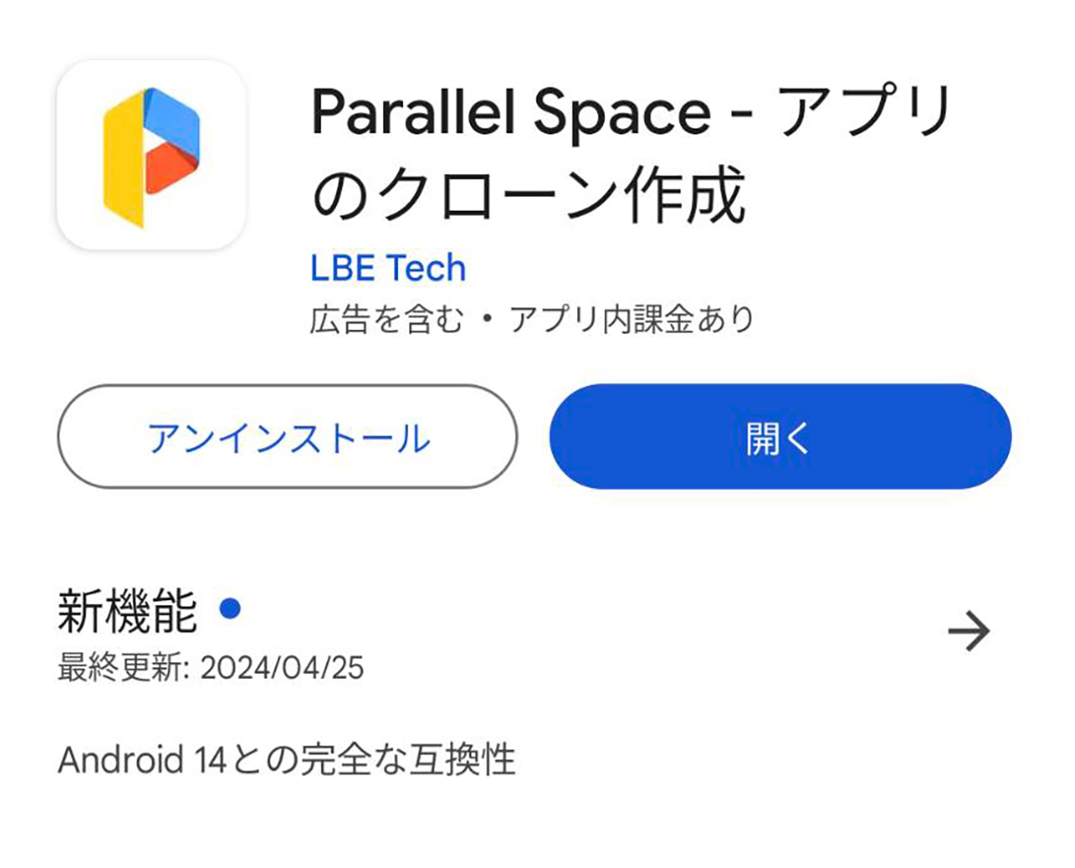Open the LBE Tech developer page
The height and width of the screenshot is (868, 1075).
point(387,268)
